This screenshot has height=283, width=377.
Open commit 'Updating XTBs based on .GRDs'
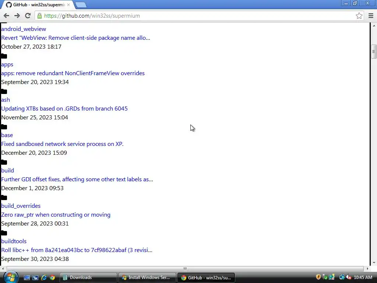point(64,109)
